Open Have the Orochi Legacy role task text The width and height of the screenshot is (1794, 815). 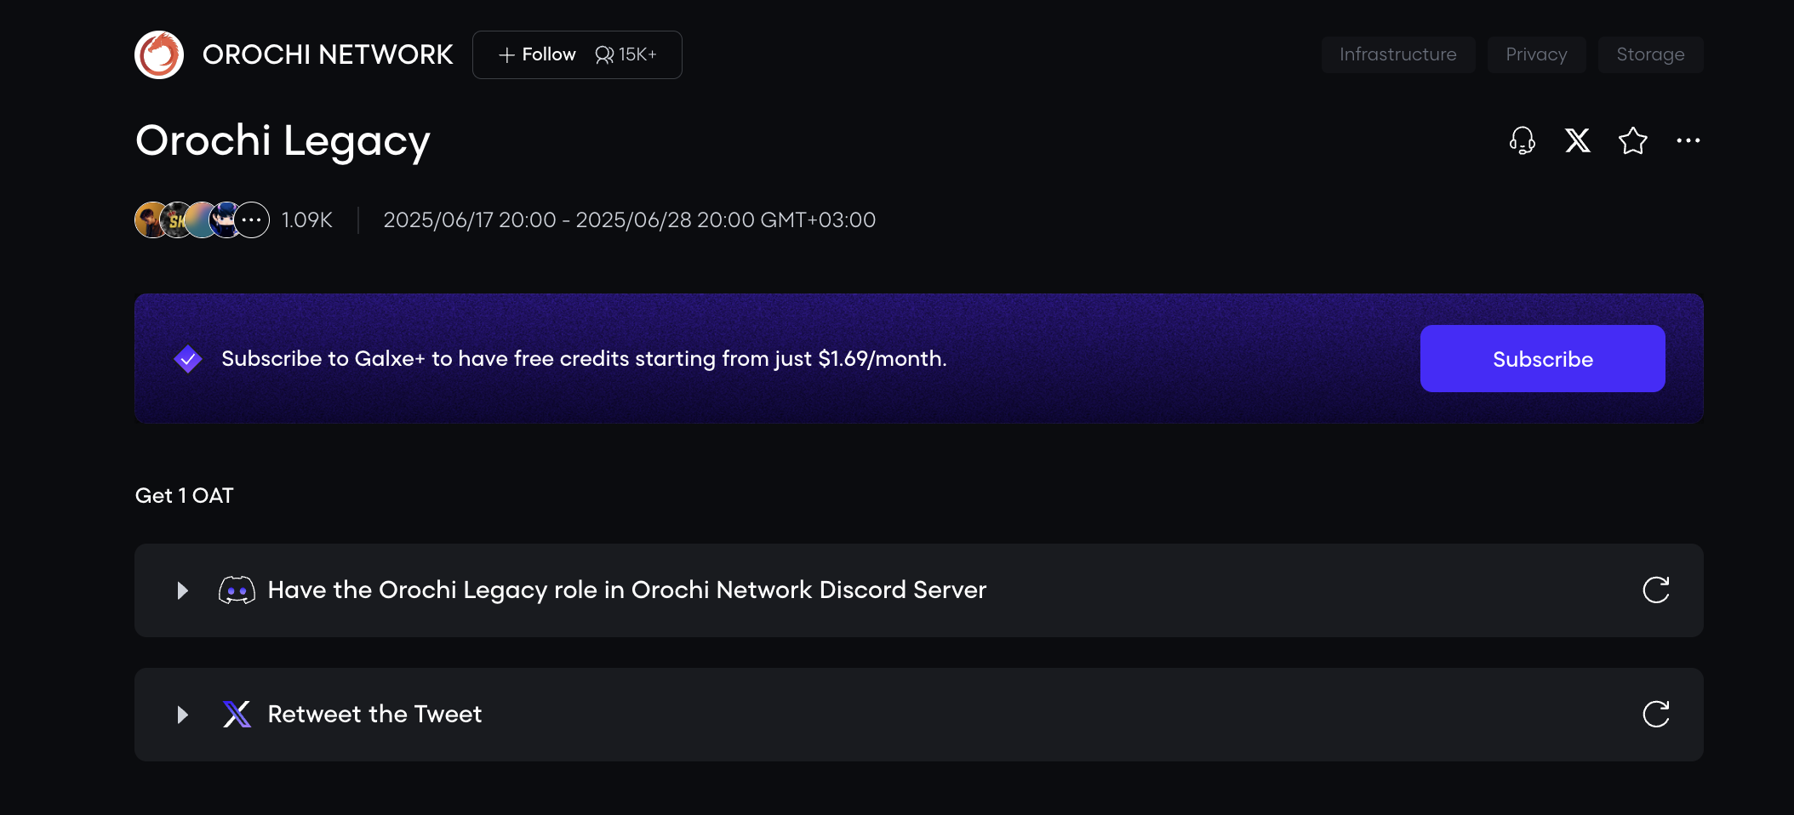(627, 590)
